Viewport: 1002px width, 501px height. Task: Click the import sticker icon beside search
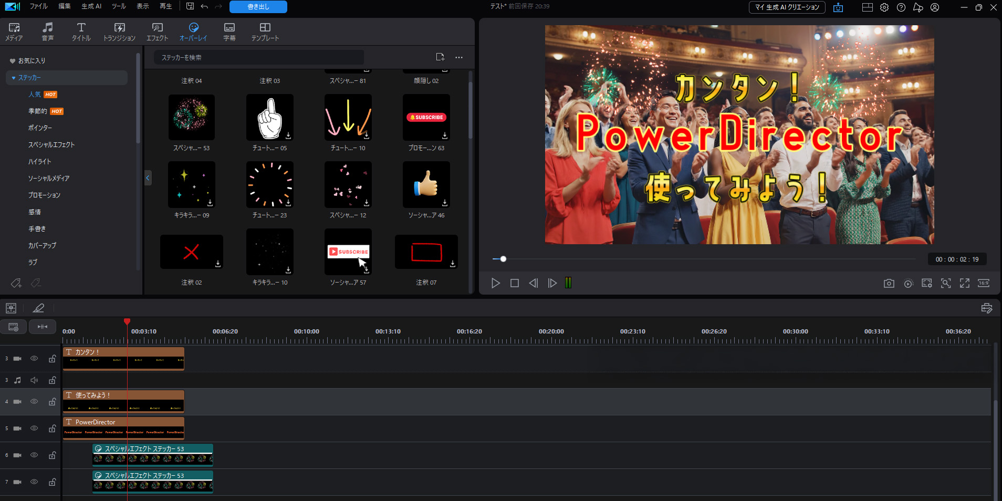point(440,57)
